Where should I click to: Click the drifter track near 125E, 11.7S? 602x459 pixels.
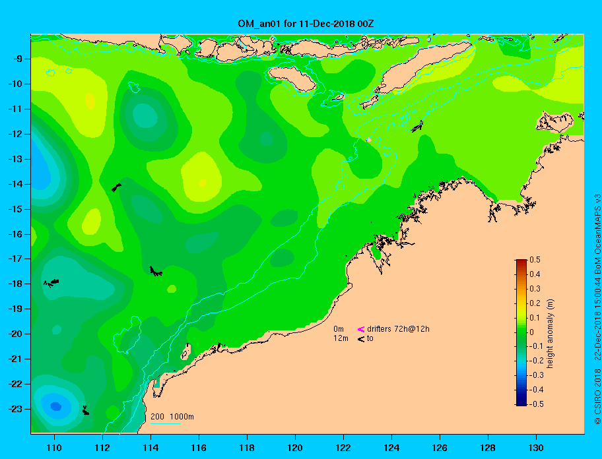coord(417,126)
